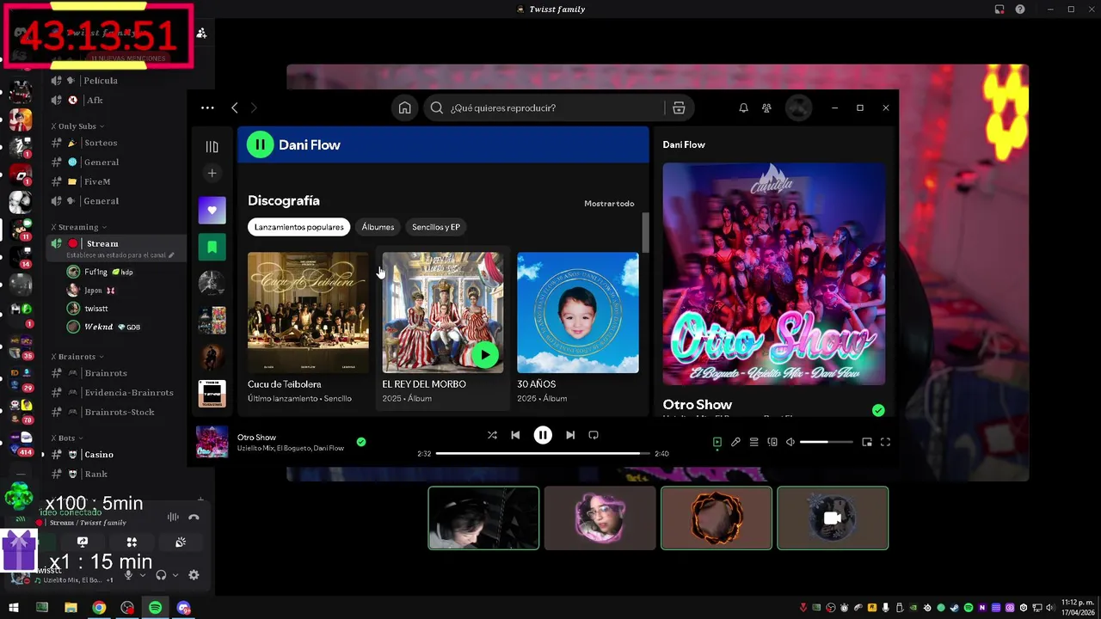Open Spotify friend activity icon
Viewport: 1101px width, 619px height.
(766, 107)
